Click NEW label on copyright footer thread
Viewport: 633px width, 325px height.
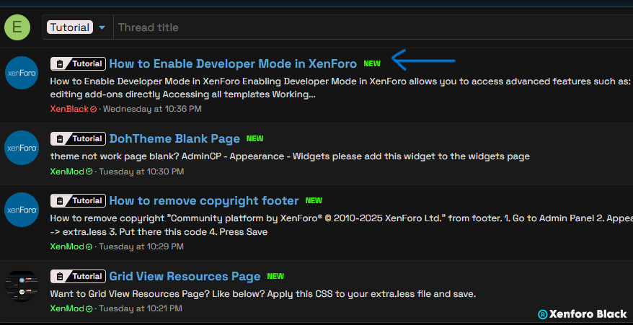coord(314,200)
